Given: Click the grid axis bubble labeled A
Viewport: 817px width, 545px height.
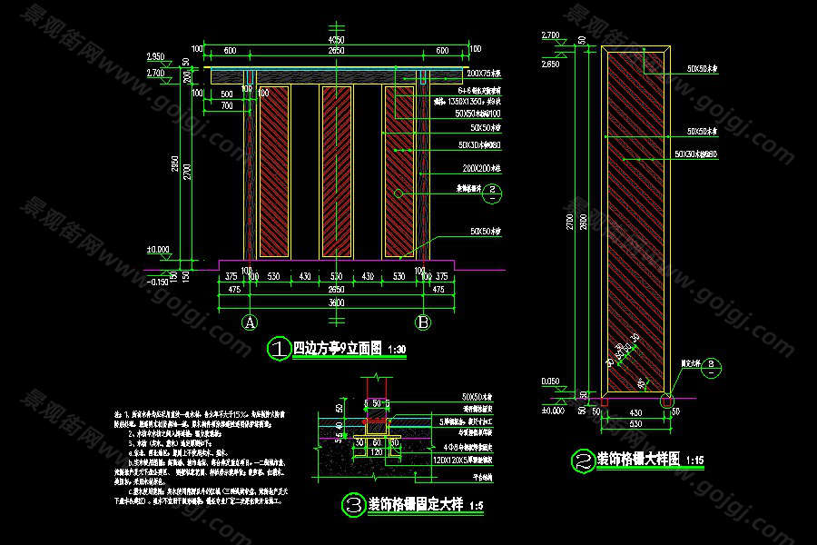Looking at the screenshot, I should tap(251, 322).
